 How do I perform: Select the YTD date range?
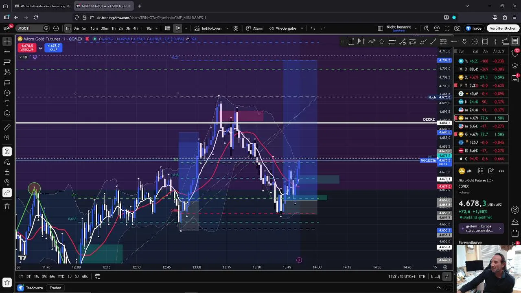pyautogui.click(x=61, y=277)
